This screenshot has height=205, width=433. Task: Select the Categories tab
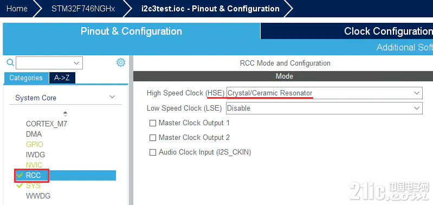click(x=26, y=78)
